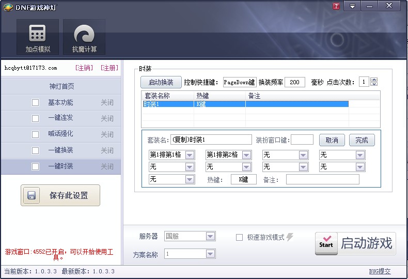Open the 方案名称 dropdown
This screenshot has height=279, width=408.
pyautogui.click(x=210, y=254)
